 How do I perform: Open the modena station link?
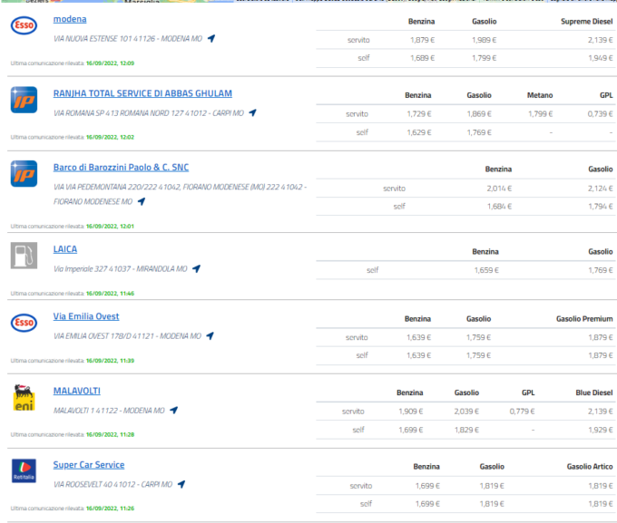(x=70, y=19)
